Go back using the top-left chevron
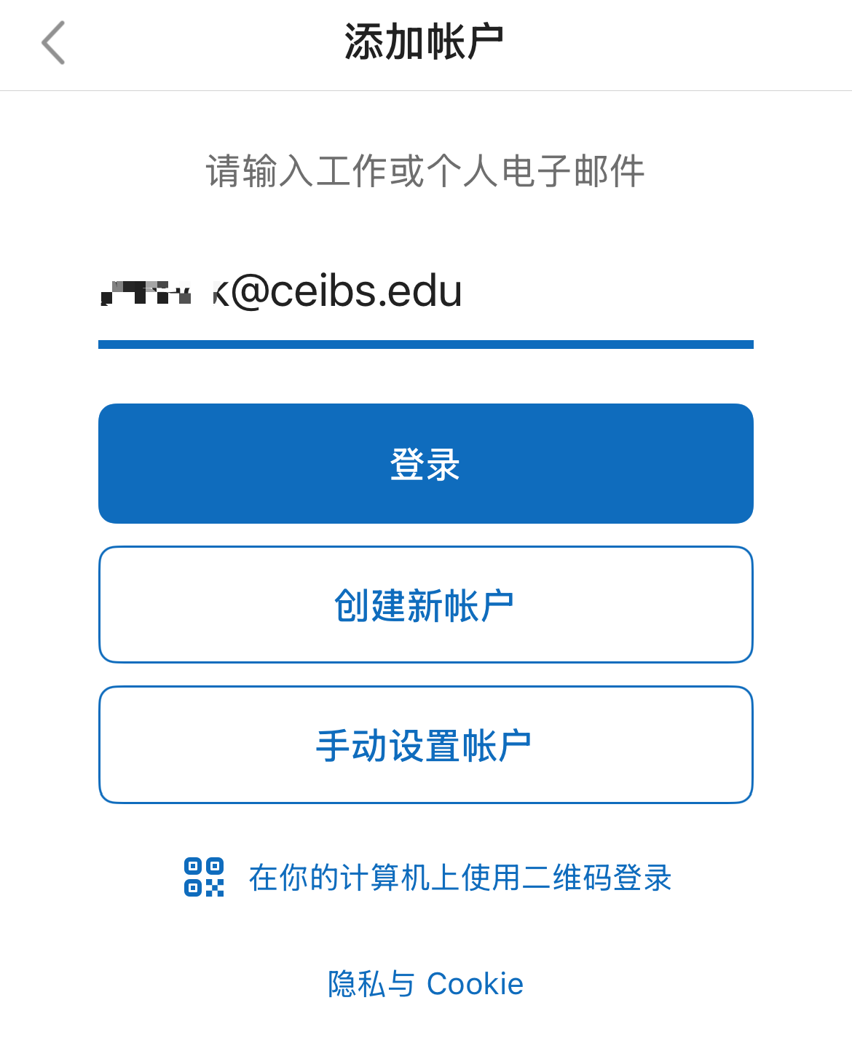The width and height of the screenshot is (852, 1043). coord(53,43)
